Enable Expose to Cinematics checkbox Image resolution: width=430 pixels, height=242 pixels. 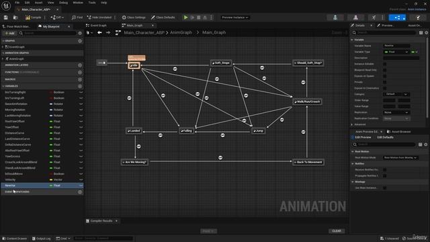[385, 88]
